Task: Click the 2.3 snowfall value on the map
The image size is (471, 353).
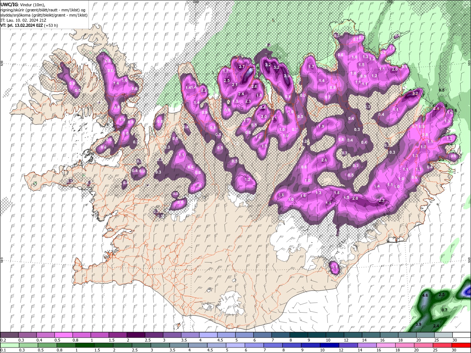Action: pos(248,101)
